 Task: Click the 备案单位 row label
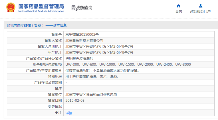pyautogui.click(x=55, y=94)
